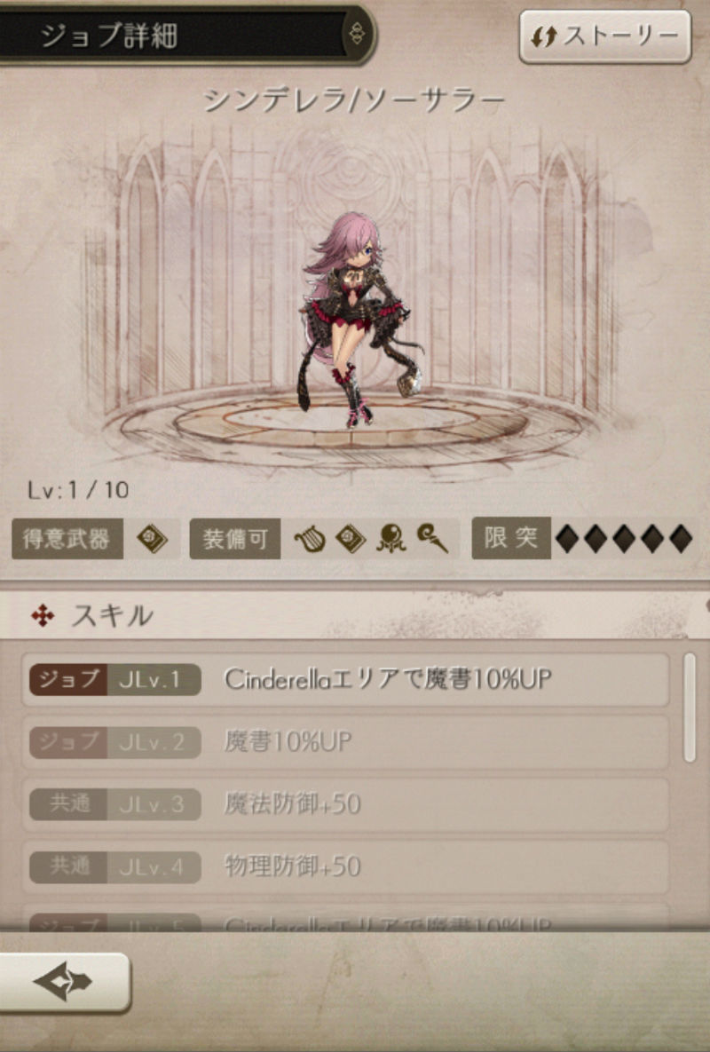Click the 装備可 label
The width and height of the screenshot is (710, 1052).
point(234,539)
